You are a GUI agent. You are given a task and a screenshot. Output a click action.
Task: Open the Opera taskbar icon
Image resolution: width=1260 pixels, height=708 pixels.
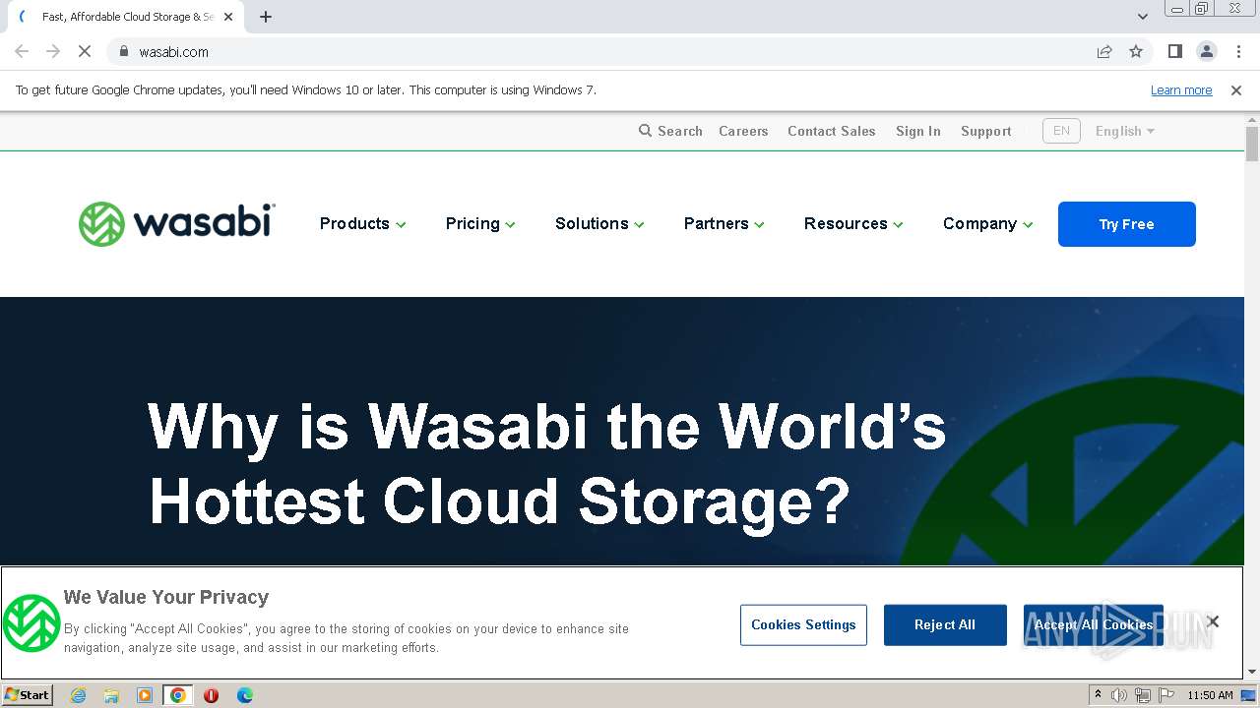click(211, 695)
